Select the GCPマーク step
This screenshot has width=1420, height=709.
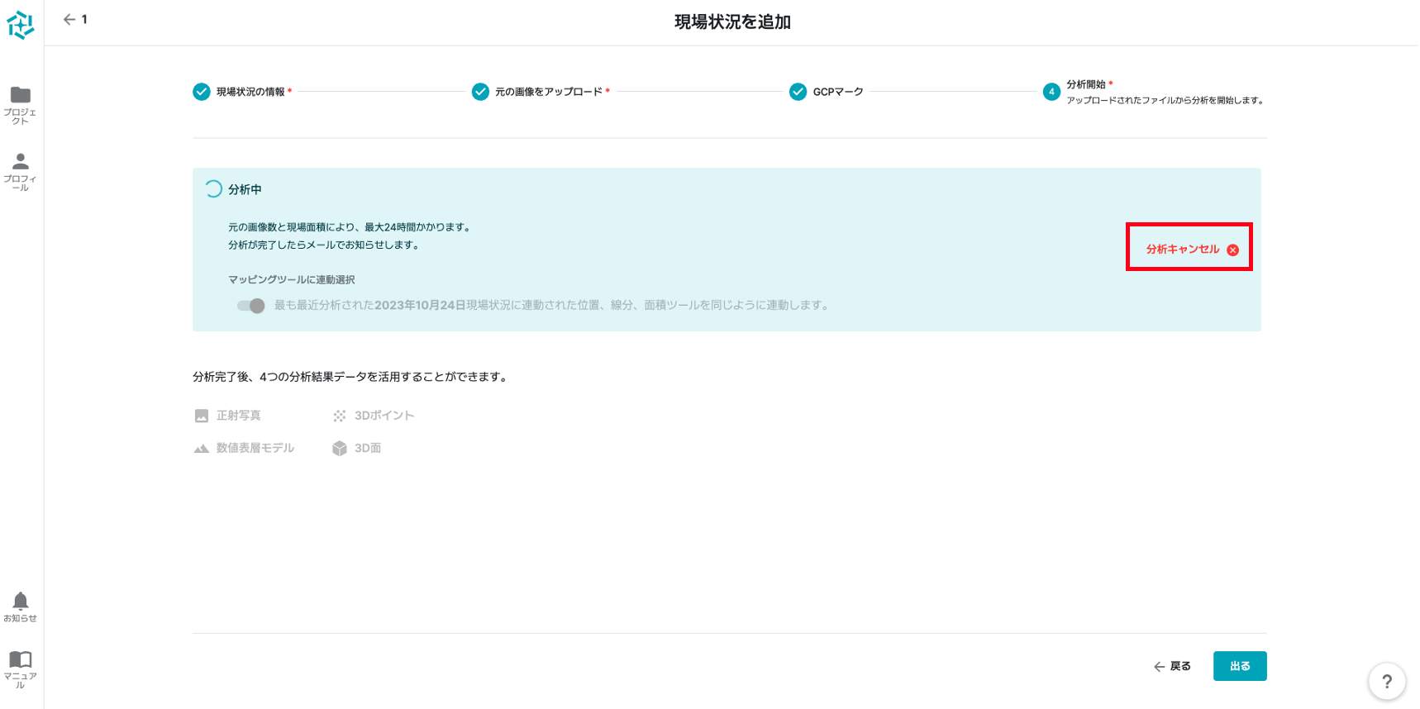798,92
